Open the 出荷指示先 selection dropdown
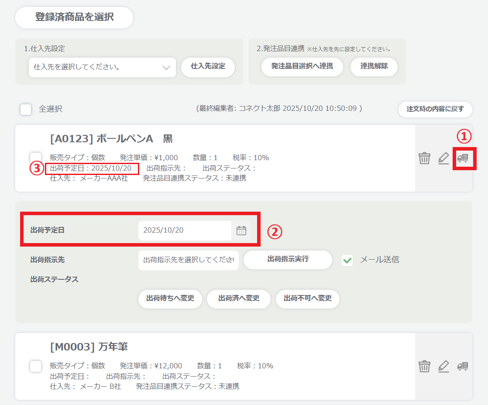Screen dimensions: 488x405 (188, 260)
